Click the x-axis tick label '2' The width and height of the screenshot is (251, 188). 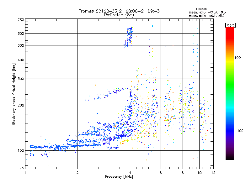(77, 173)
